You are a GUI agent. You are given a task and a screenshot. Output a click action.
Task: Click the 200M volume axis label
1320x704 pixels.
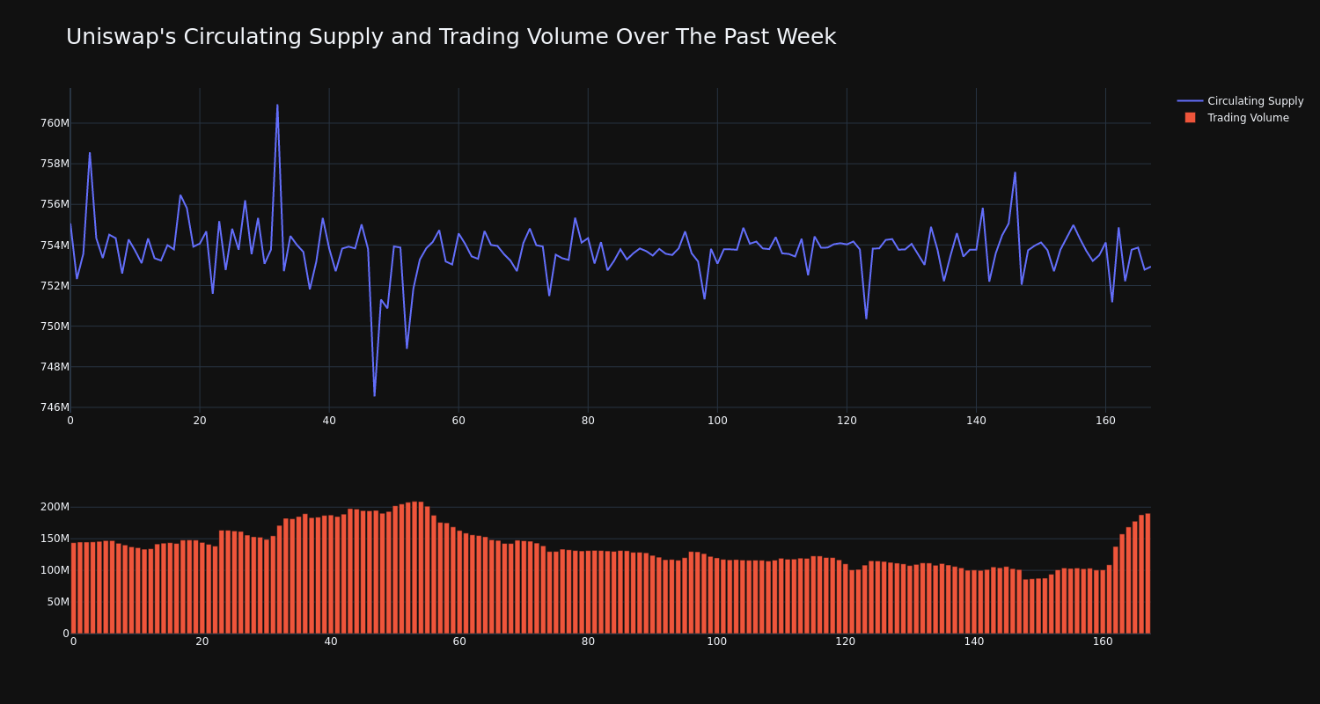click(55, 507)
